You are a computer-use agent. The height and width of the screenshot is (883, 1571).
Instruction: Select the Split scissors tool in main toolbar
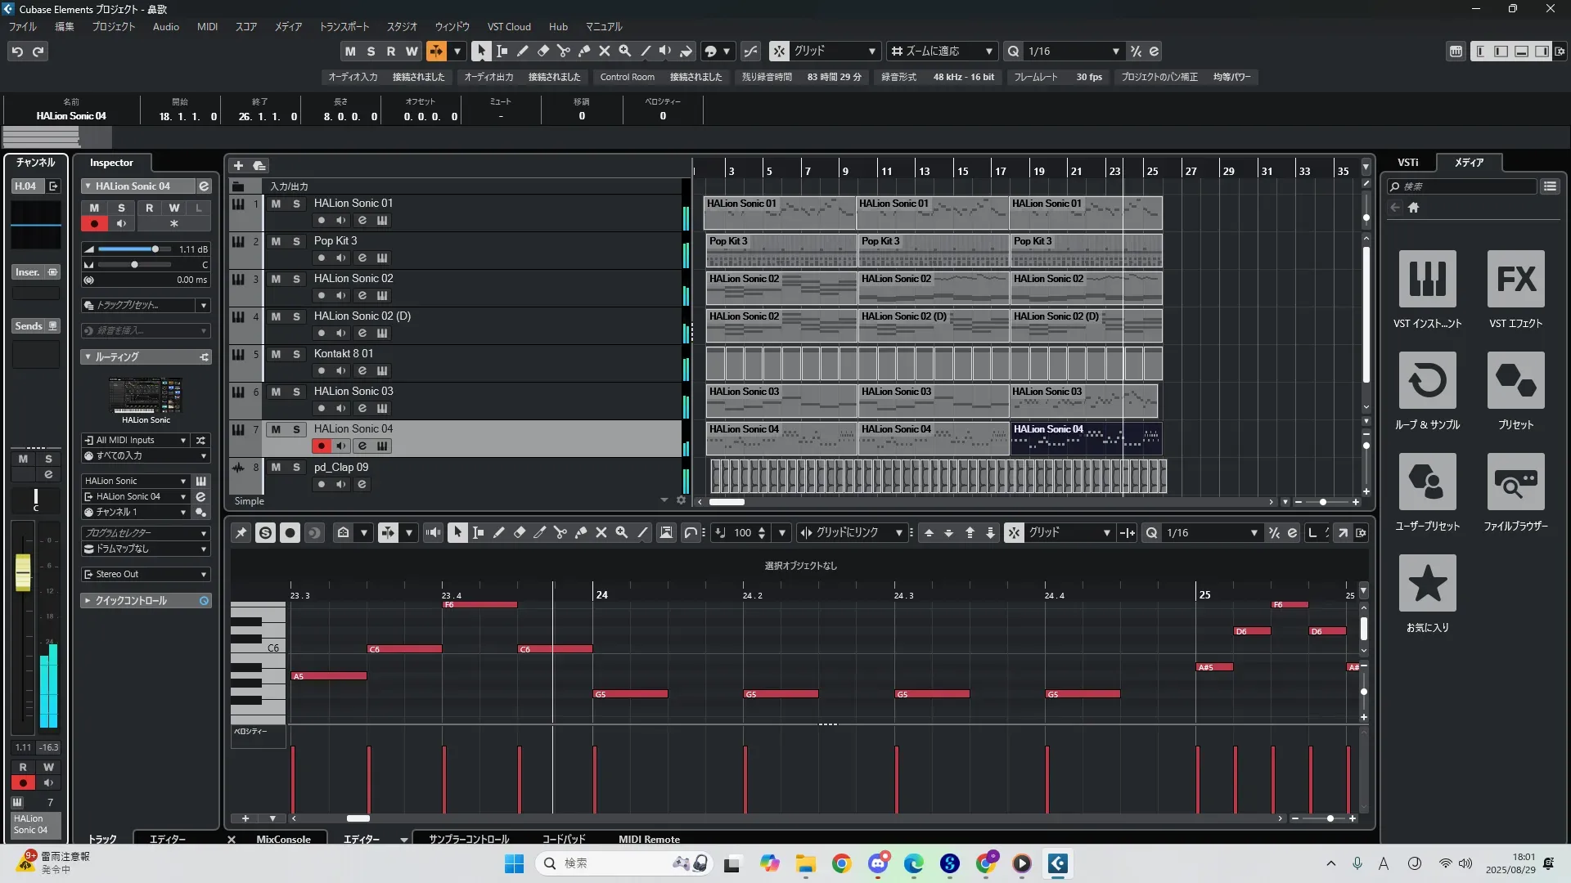pos(563,51)
